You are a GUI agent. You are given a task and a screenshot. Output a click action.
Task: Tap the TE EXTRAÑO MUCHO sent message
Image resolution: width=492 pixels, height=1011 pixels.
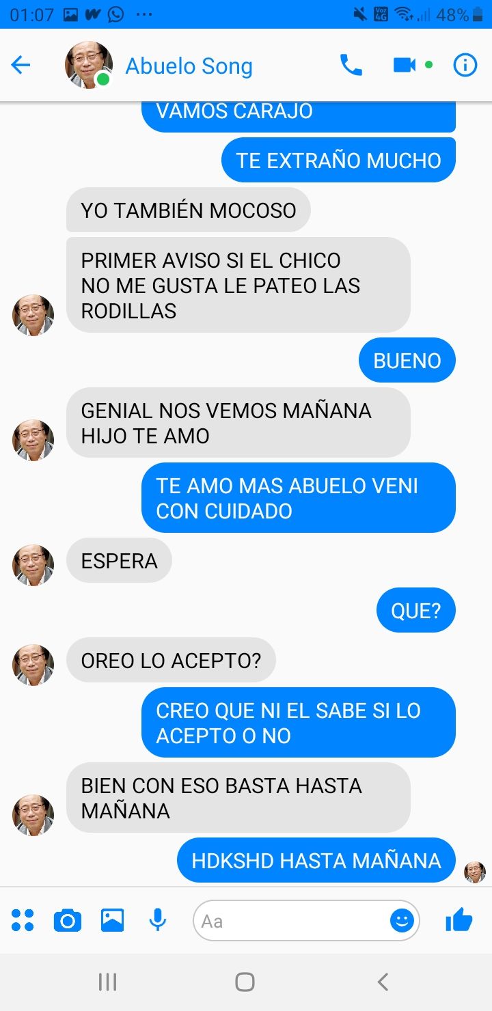(339, 161)
